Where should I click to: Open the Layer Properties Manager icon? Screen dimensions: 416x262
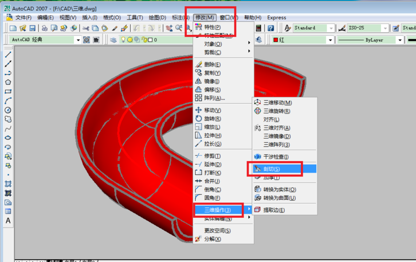pos(113,40)
